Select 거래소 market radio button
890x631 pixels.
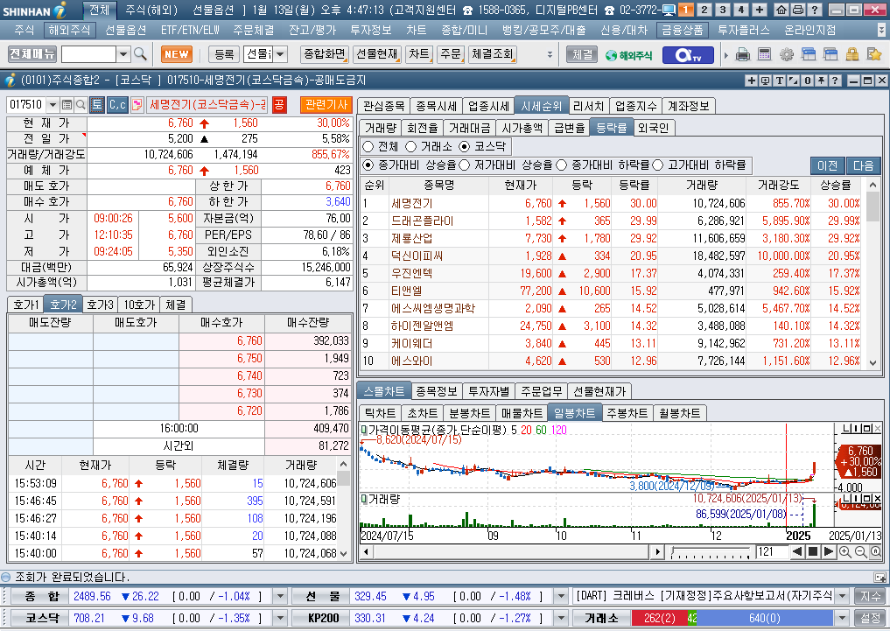411,147
